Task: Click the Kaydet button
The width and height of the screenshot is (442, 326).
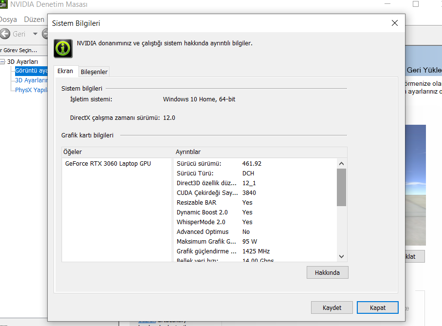Action: click(x=332, y=307)
